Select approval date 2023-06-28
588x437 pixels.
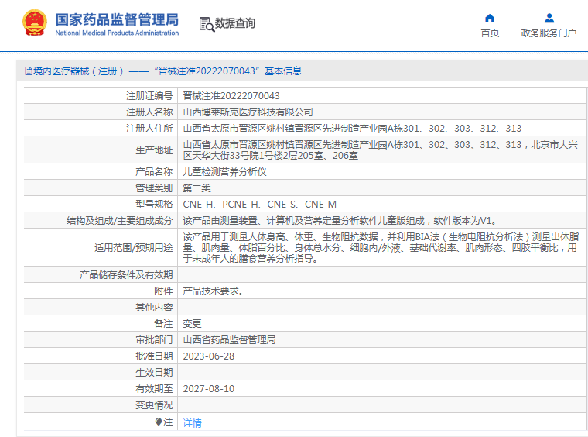208,356
